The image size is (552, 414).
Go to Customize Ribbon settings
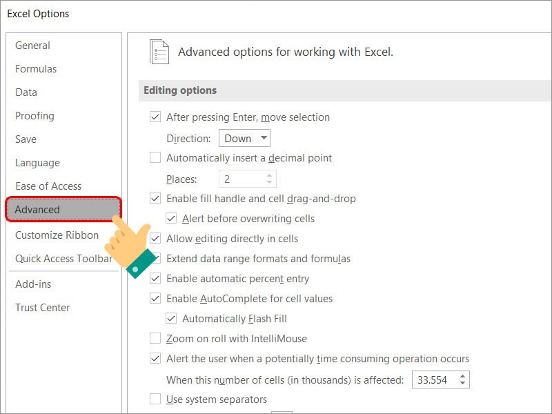pos(57,235)
